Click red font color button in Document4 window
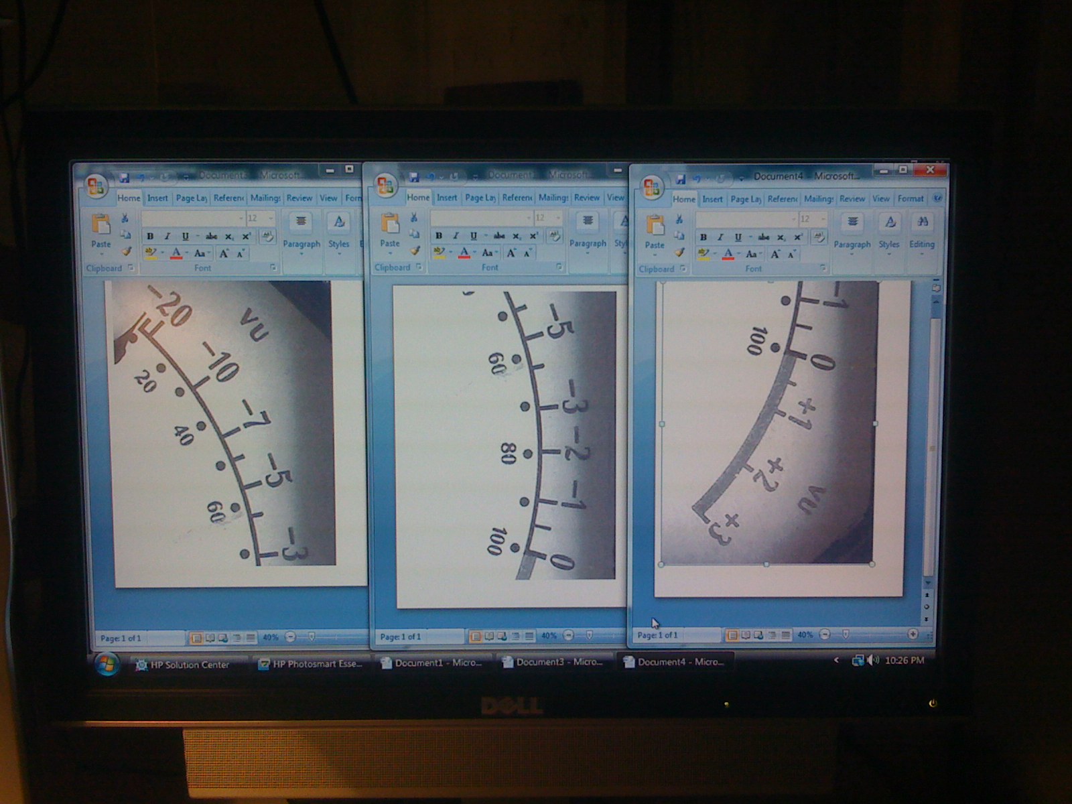Viewport: 1072px width, 804px height. (728, 254)
